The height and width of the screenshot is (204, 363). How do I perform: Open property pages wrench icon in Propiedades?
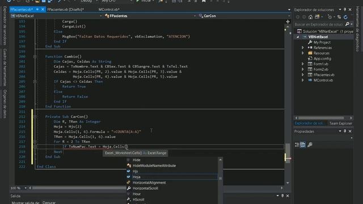310,144
